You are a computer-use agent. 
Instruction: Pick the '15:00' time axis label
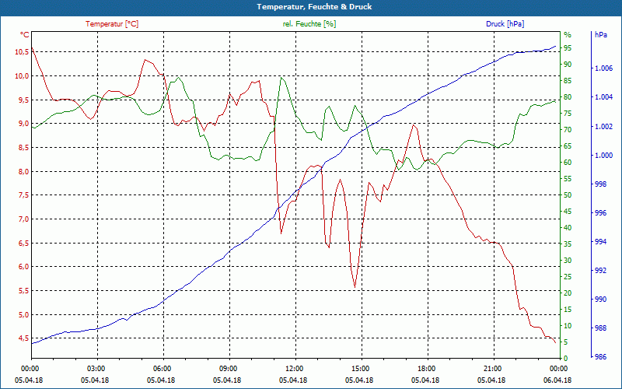pos(362,368)
